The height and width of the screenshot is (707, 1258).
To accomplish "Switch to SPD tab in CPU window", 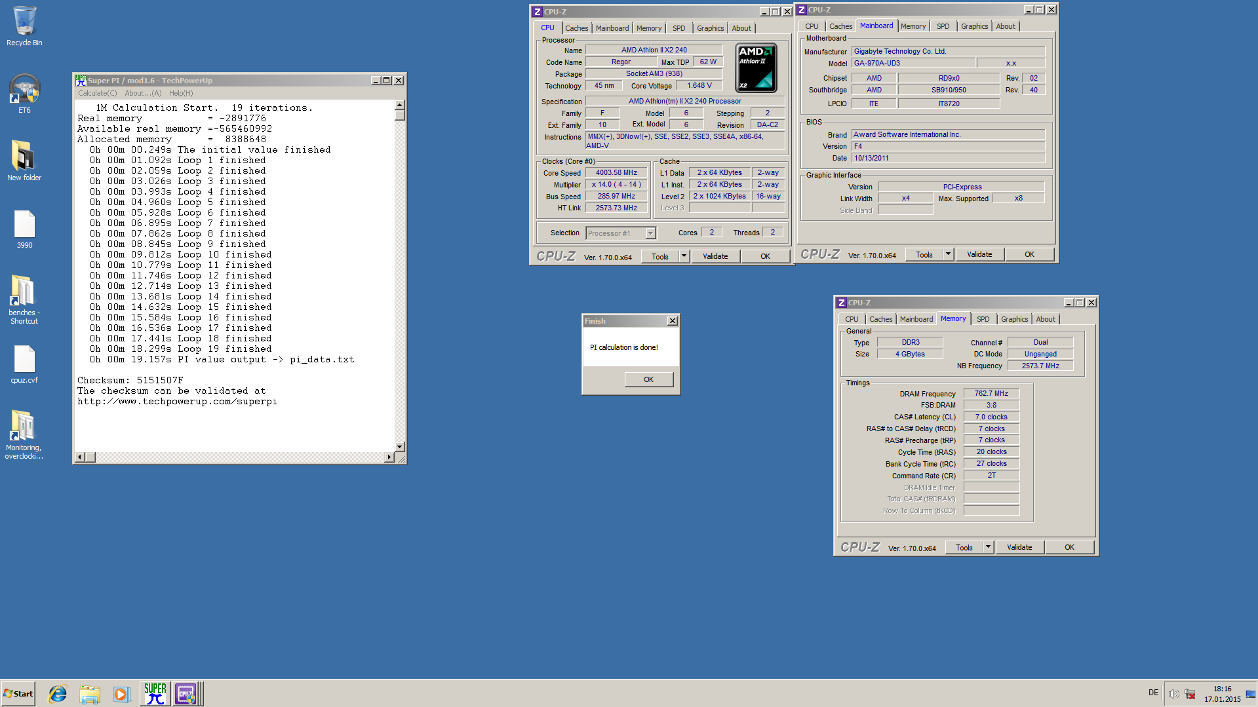I will [679, 28].
